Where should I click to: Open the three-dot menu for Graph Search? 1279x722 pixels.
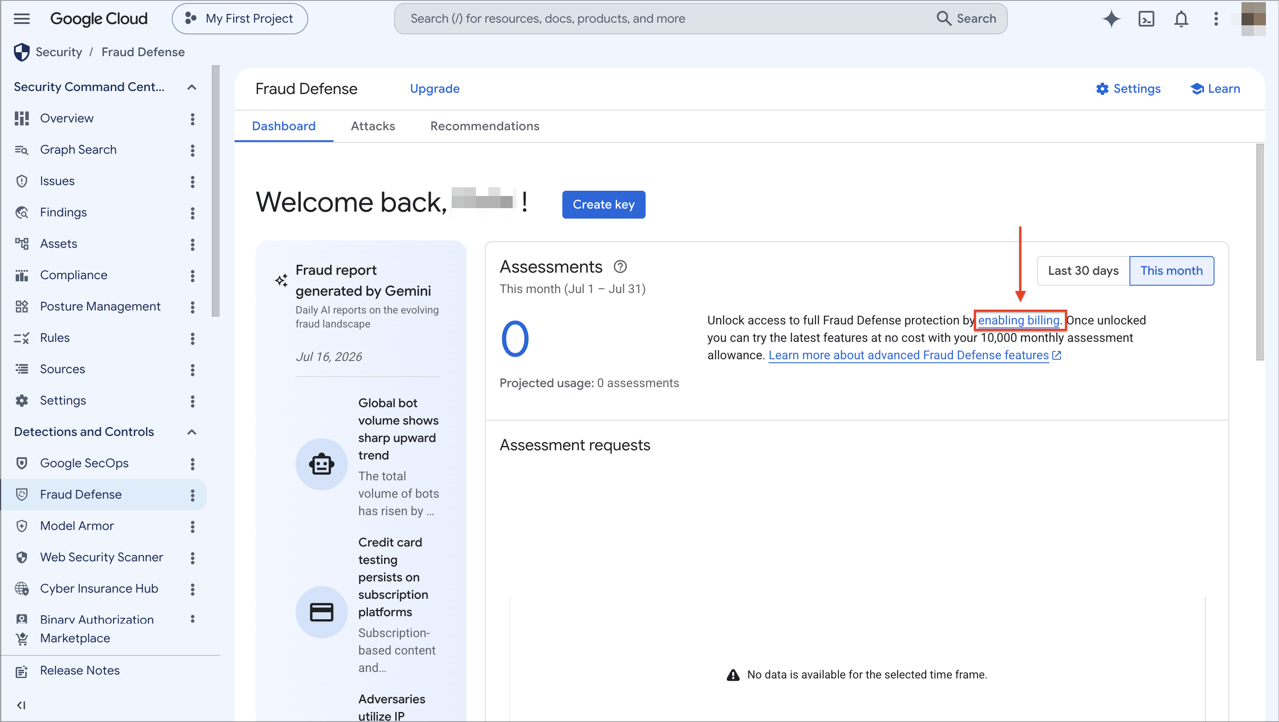coord(193,150)
